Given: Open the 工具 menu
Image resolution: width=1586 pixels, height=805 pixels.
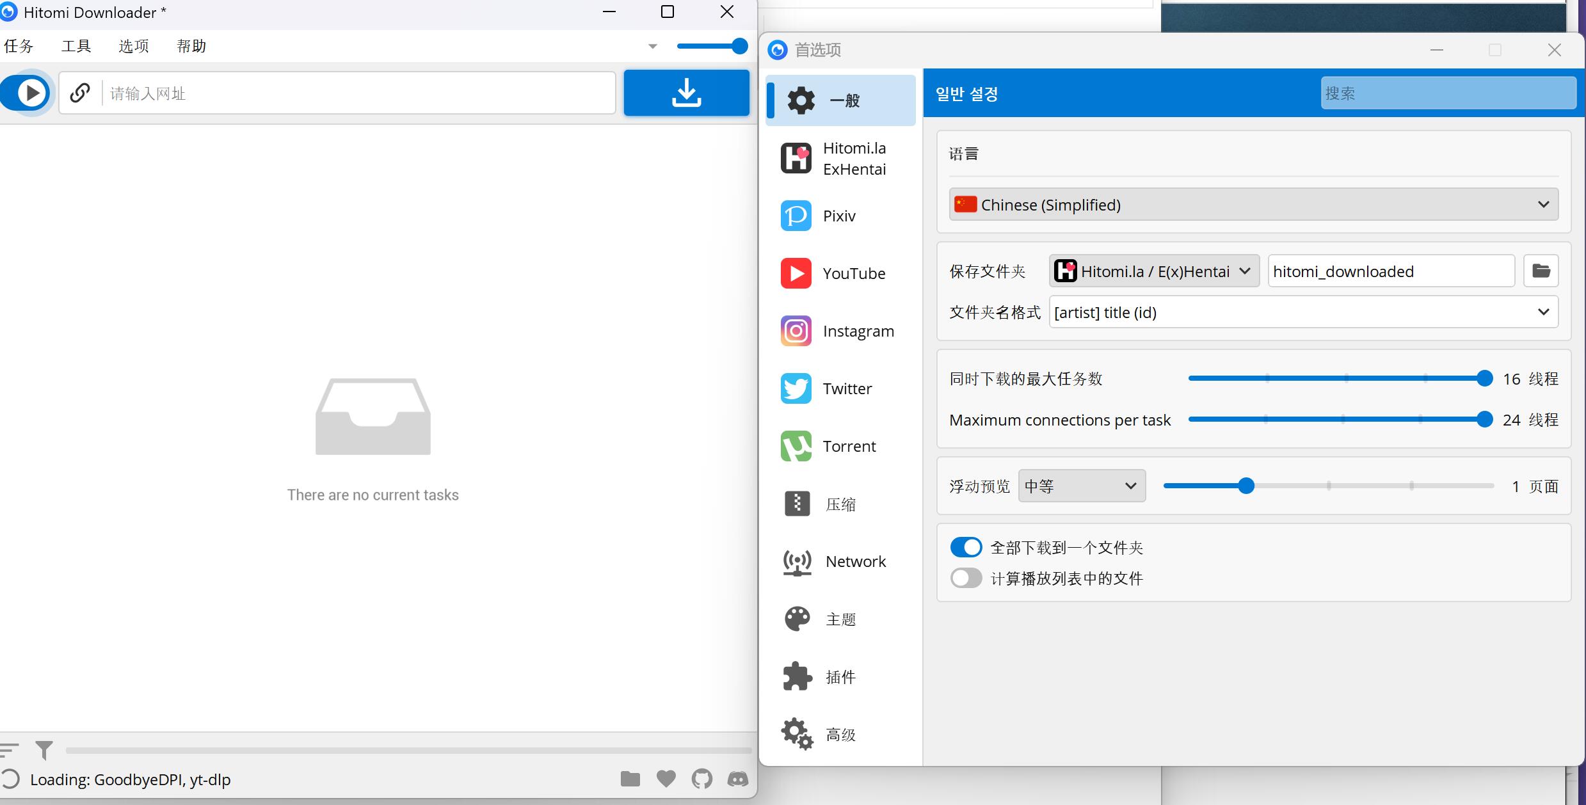Looking at the screenshot, I should click(x=76, y=46).
